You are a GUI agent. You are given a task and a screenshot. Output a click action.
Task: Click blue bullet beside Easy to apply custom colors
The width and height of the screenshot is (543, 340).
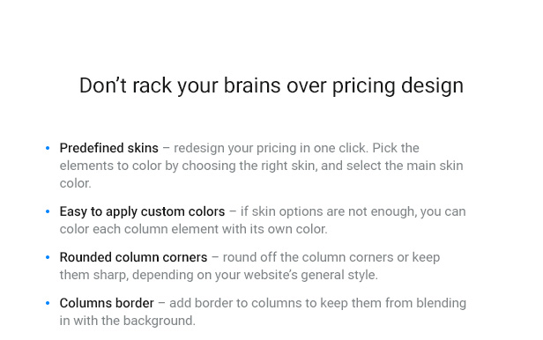[x=48, y=211]
